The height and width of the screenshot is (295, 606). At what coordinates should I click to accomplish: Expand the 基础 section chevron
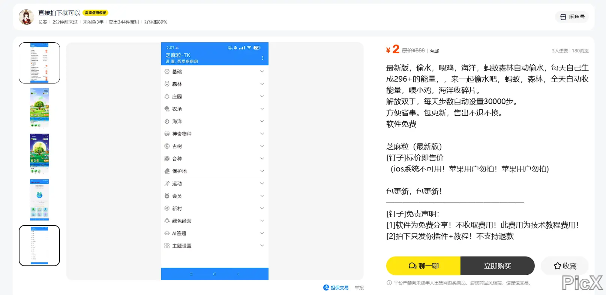(262, 72)
